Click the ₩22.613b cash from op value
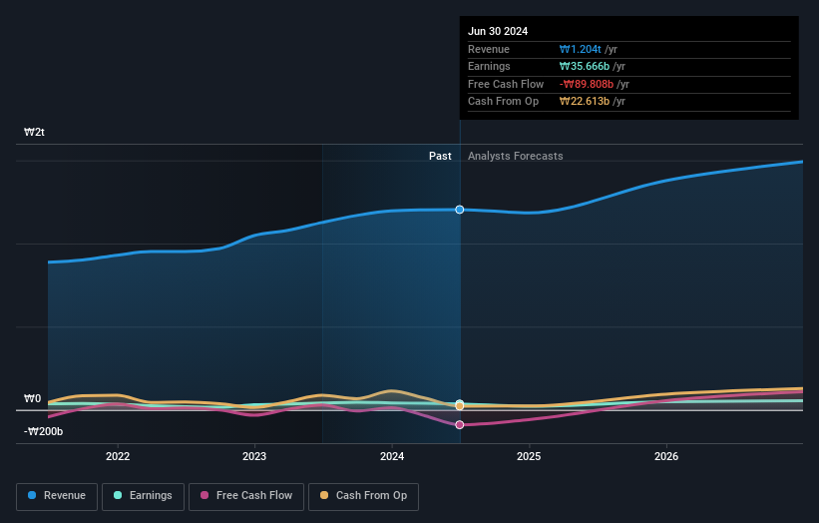Image resolution: width=819 pixels, height=523 pixels. coord(584,102)
